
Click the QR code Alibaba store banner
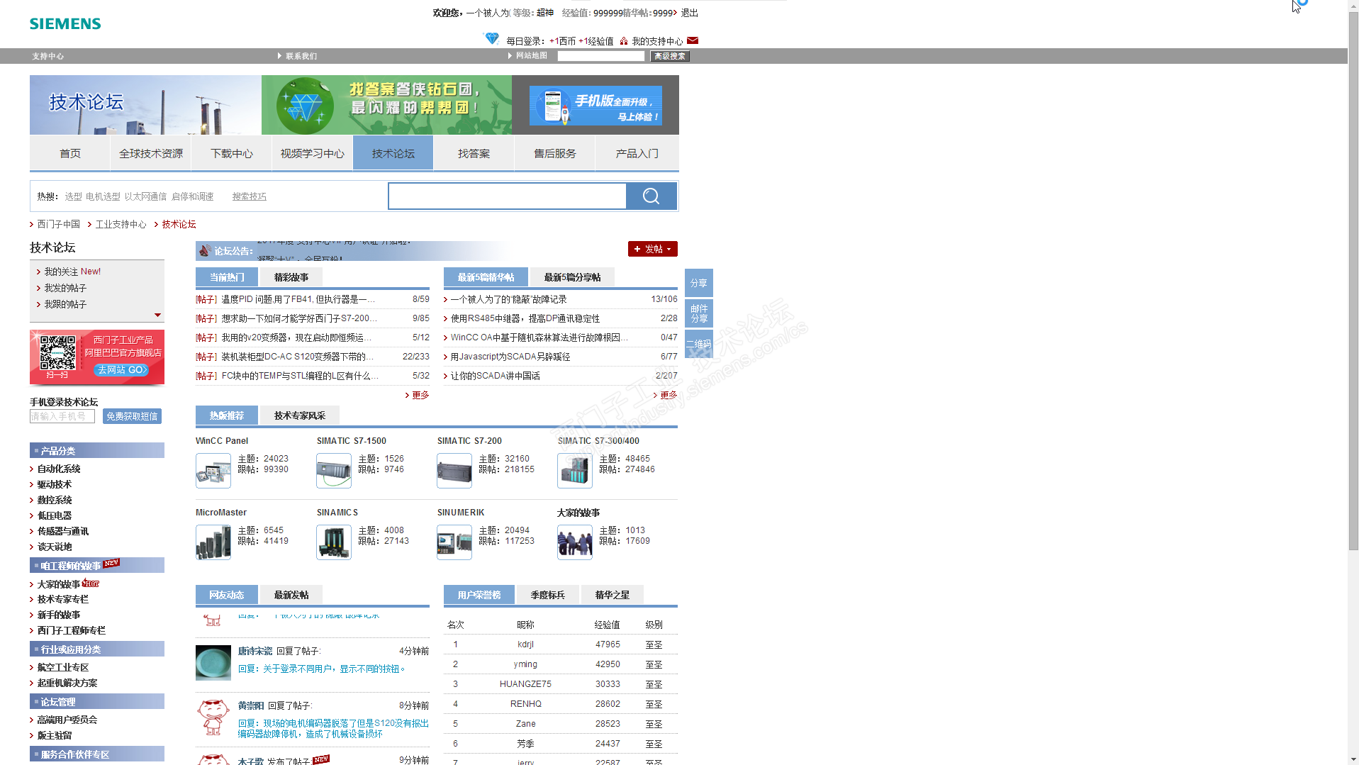(97, 357)
